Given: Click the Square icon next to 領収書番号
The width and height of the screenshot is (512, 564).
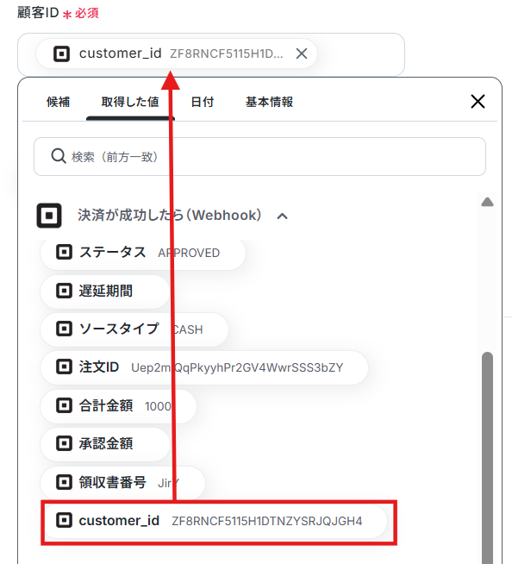Looking at the screenshot, I should [x=64, y=482].
